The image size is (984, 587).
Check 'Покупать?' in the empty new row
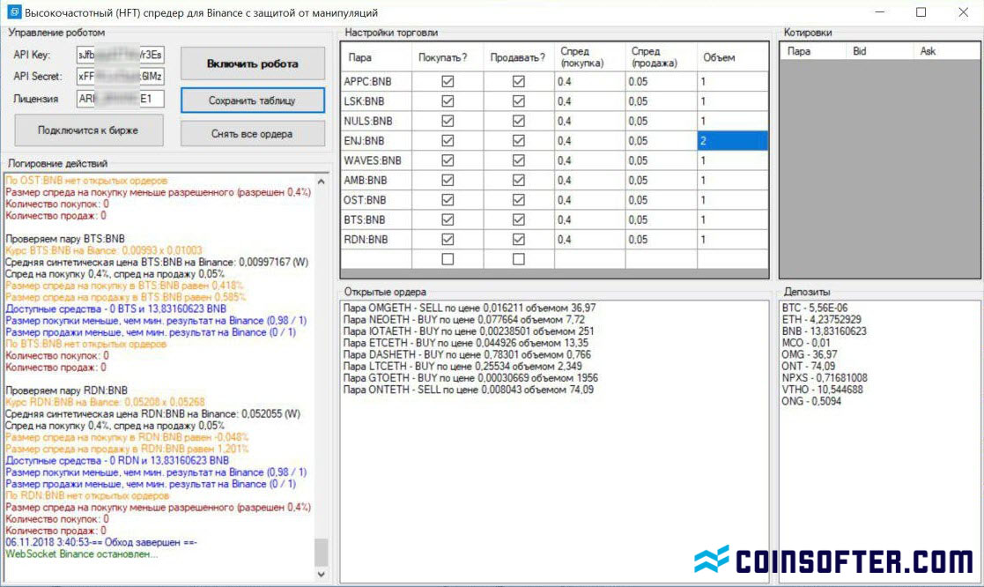point(448,259)
